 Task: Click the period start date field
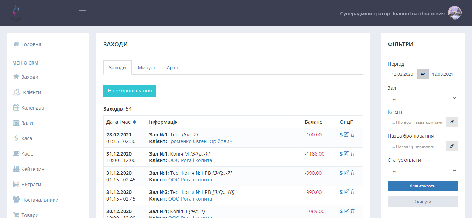[402, 74]
